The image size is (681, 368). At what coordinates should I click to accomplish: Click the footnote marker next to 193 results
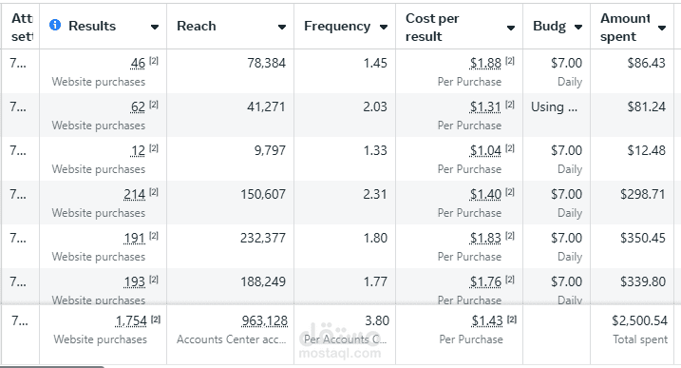(154, 280)
